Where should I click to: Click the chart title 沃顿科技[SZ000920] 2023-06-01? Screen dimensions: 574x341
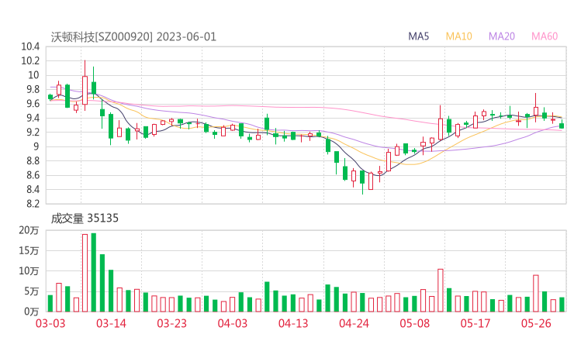(x=133, y=37)
